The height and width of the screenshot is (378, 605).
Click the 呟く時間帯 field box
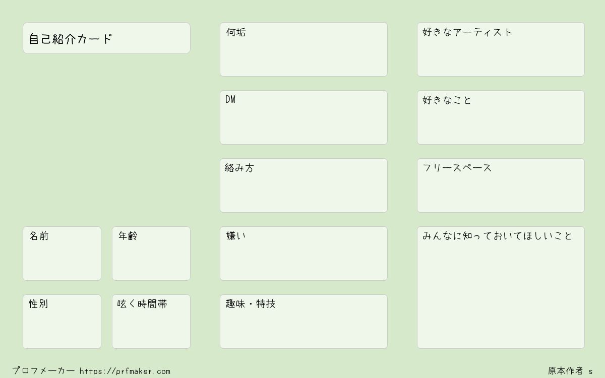151,322
